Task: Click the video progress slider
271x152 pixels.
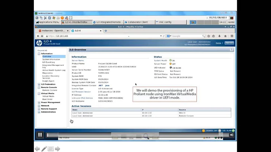Action: 138,135
